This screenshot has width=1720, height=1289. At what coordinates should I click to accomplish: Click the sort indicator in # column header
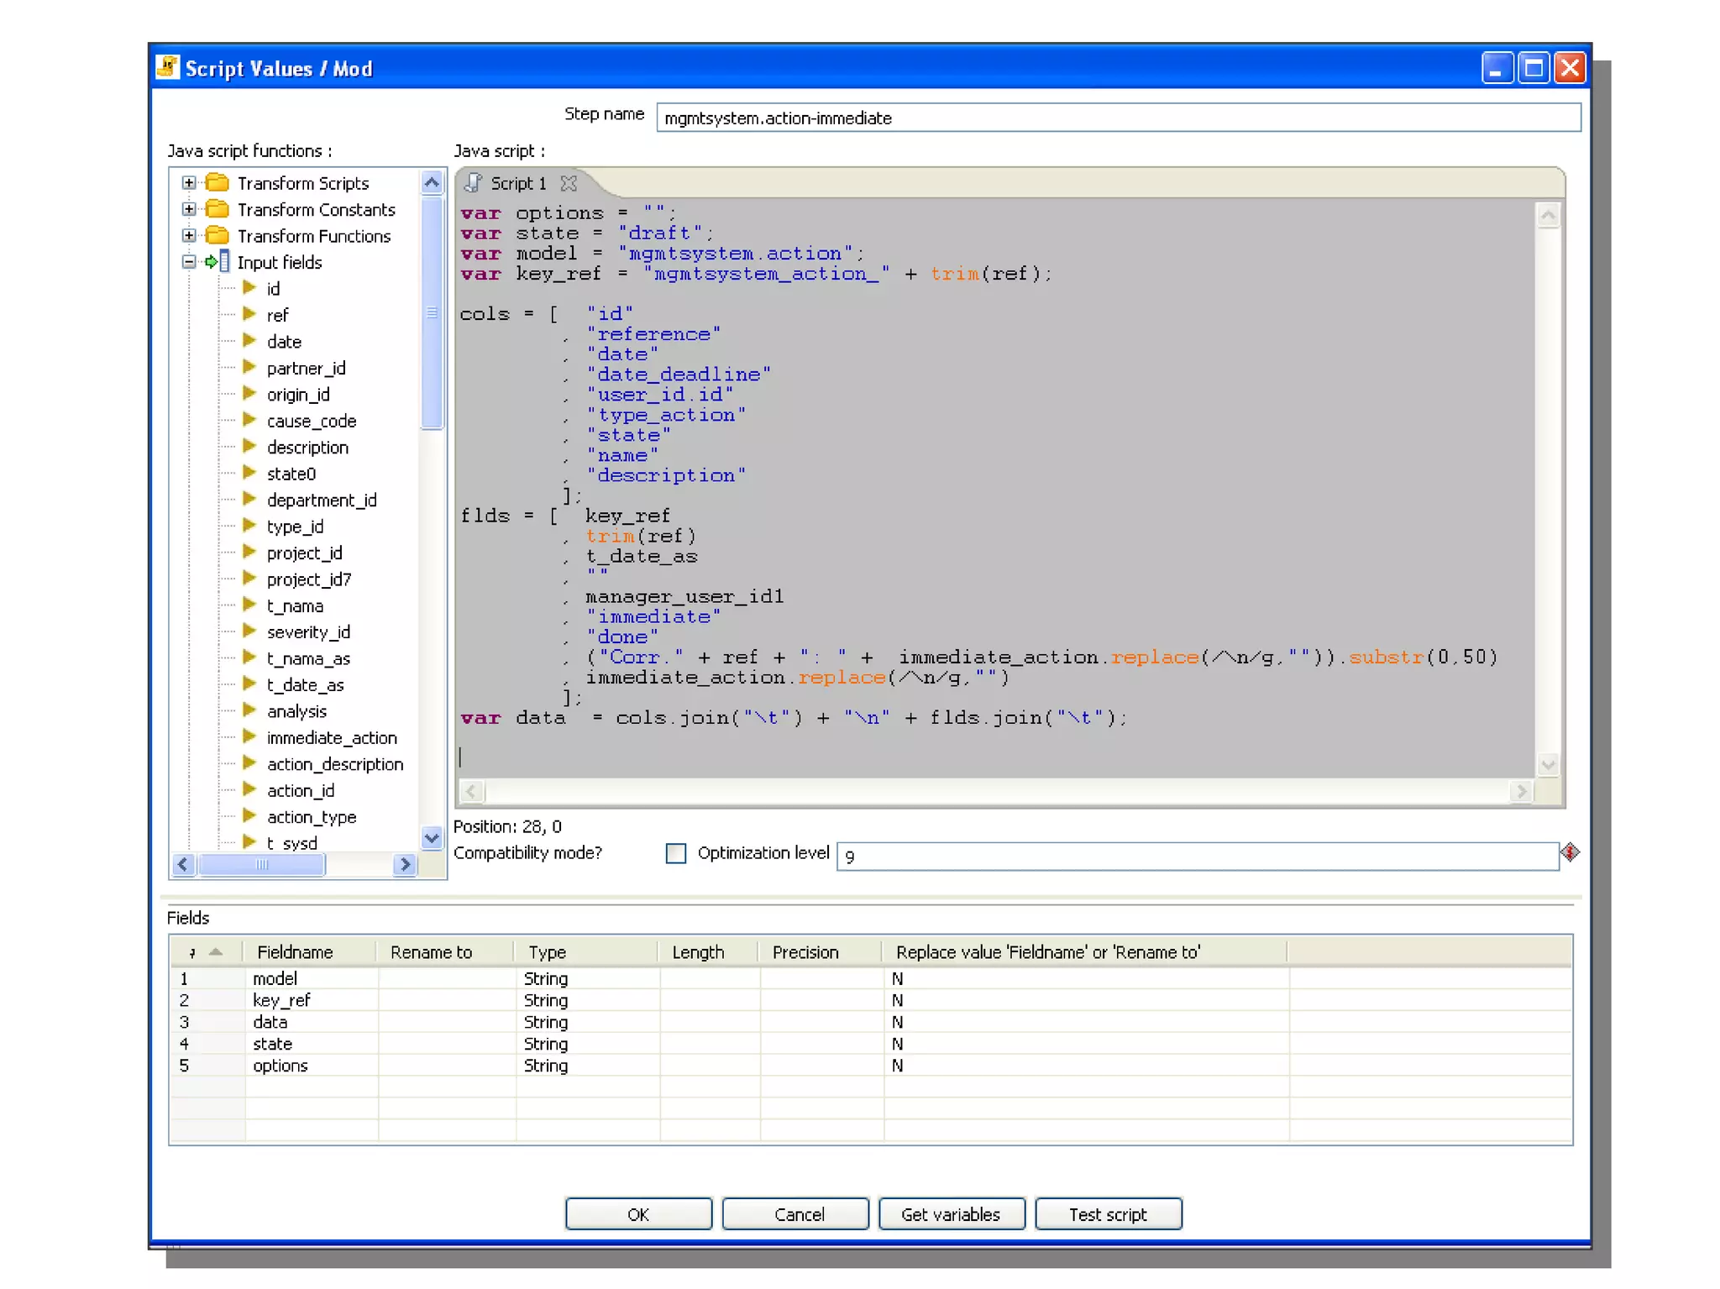tap(215, 951)
